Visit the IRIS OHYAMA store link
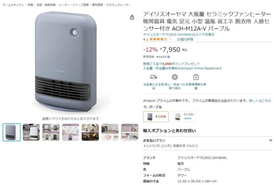This screenshot has height=185, width=274. point(179,35)
